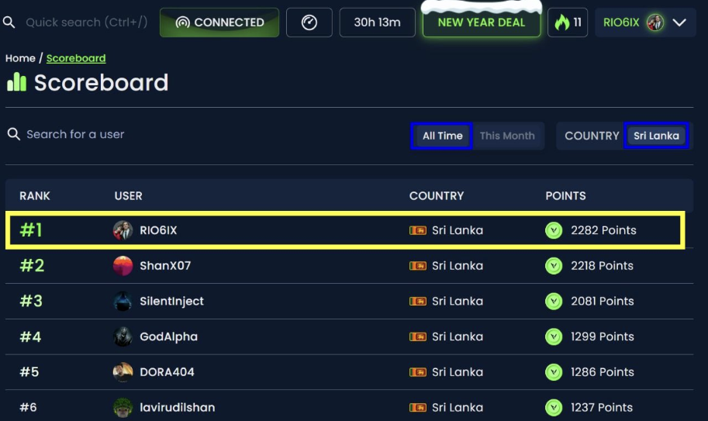Select the All Time filter
Screen dimensions: 708x421
[x=442, y=136]
